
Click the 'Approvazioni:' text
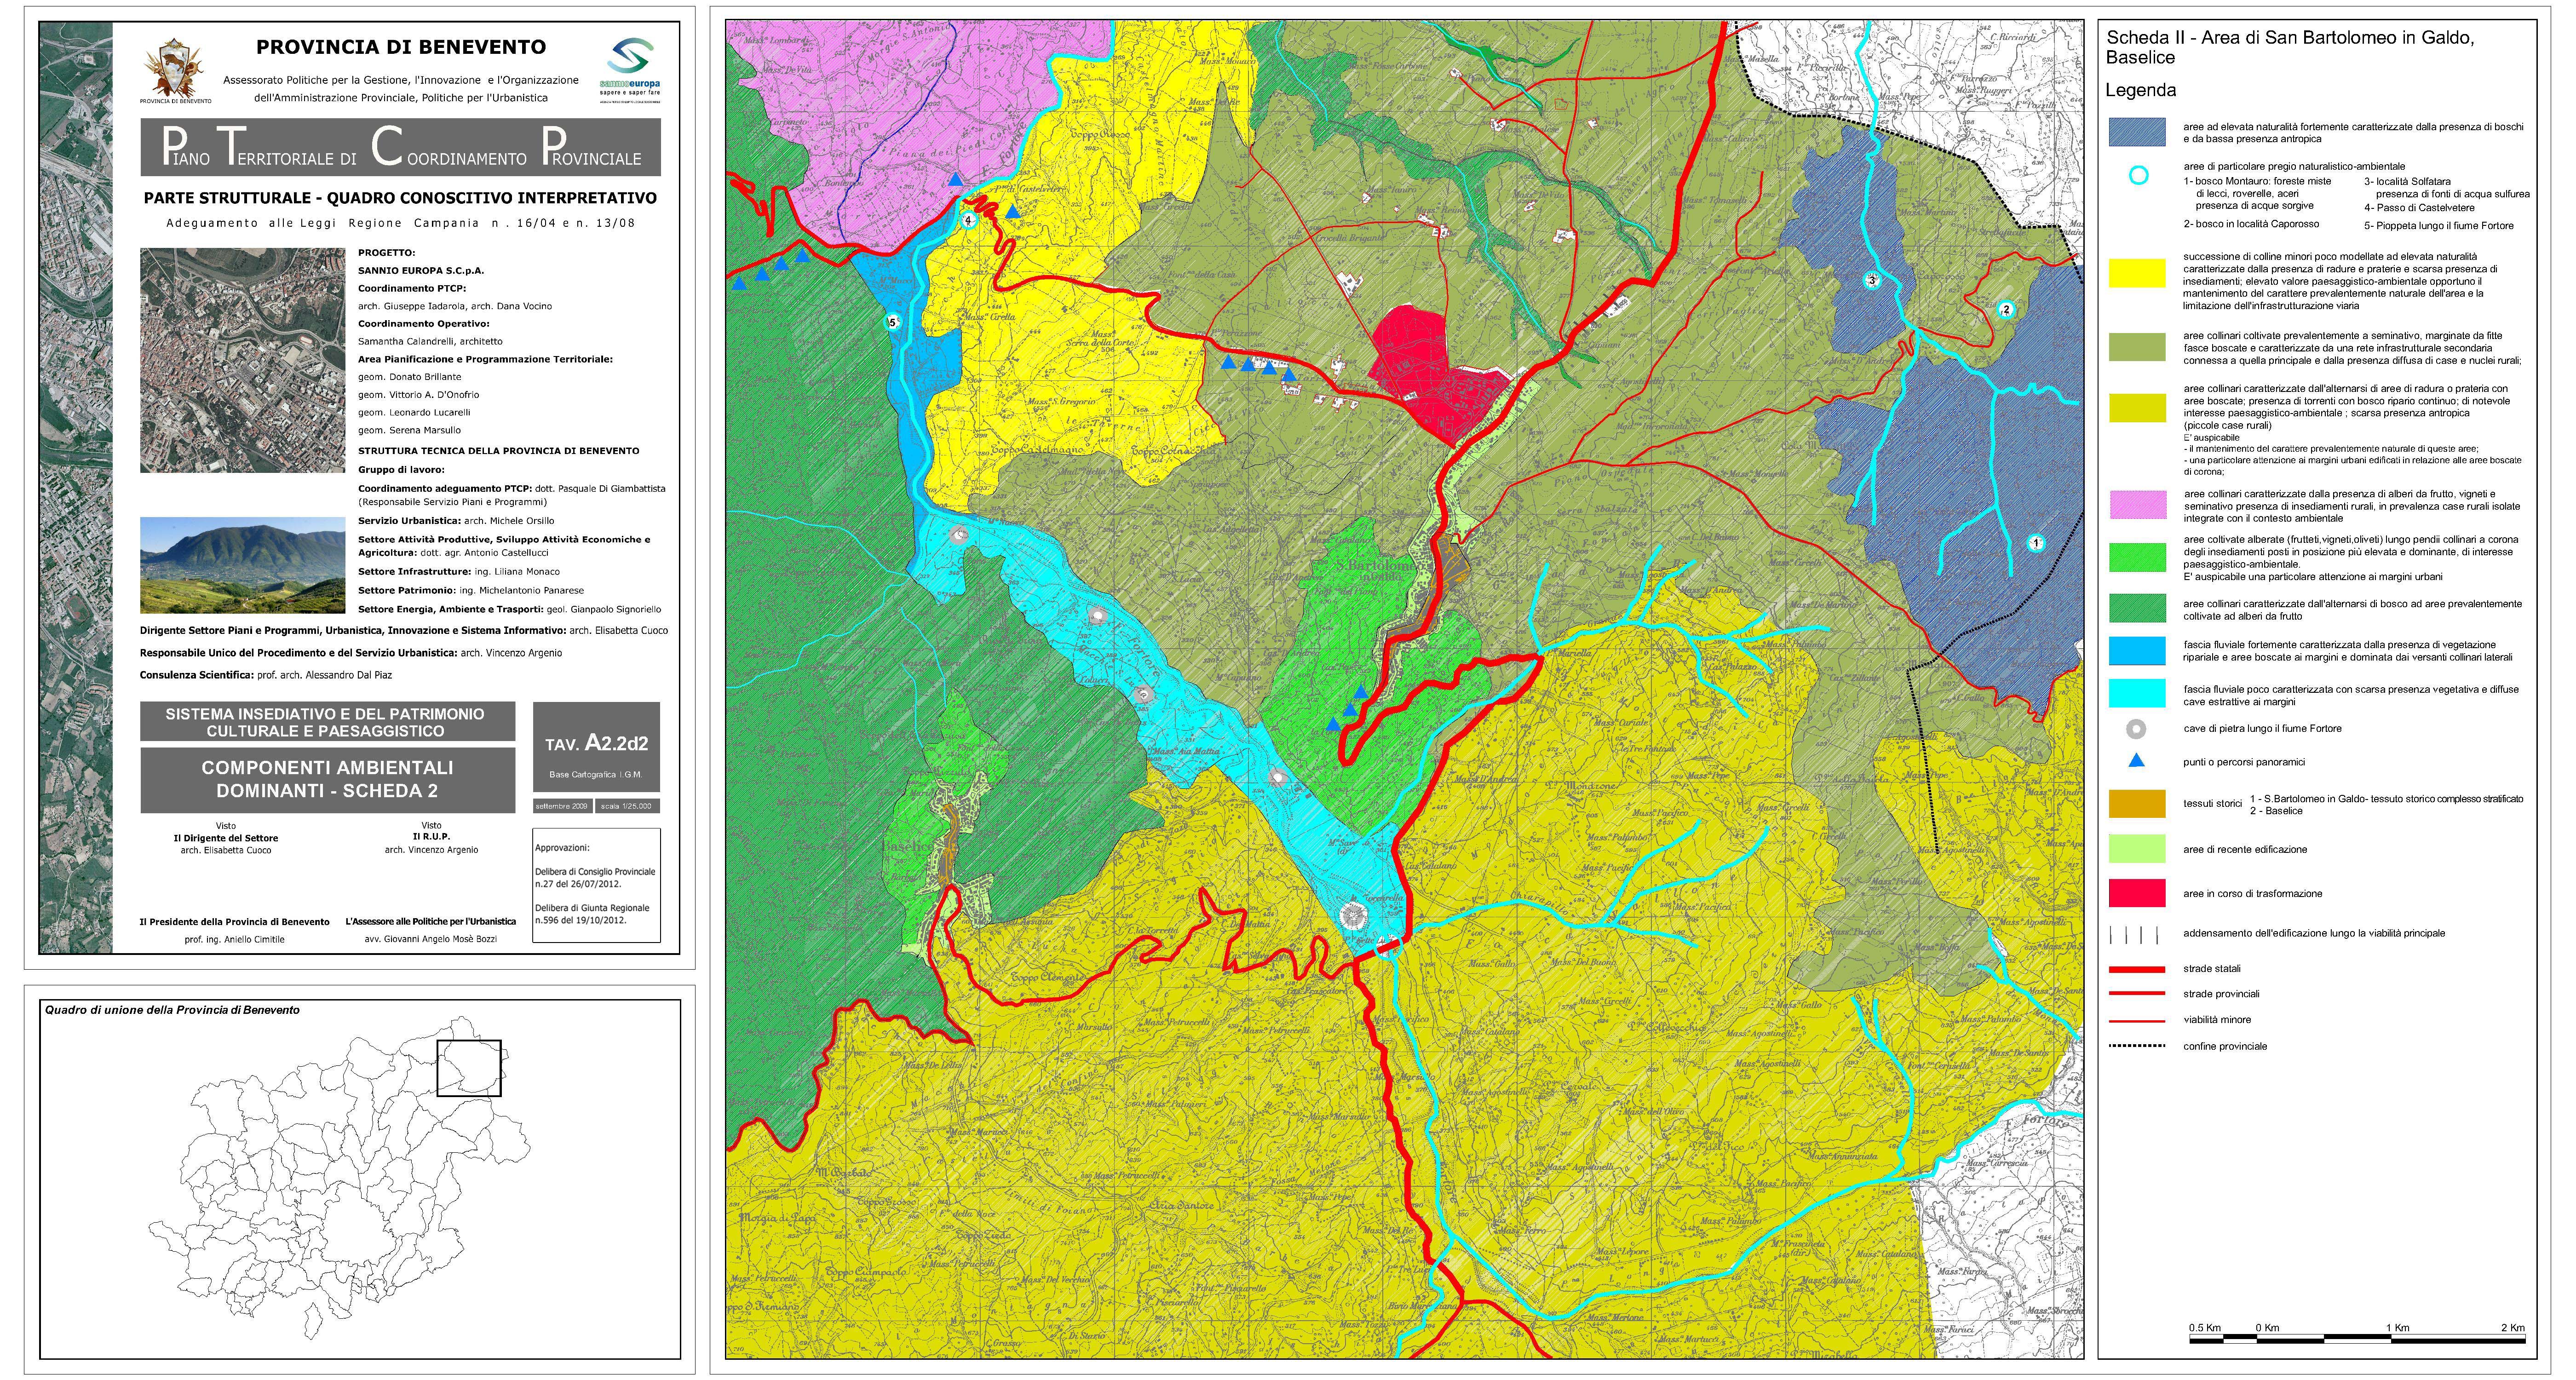tap(562, 848)
